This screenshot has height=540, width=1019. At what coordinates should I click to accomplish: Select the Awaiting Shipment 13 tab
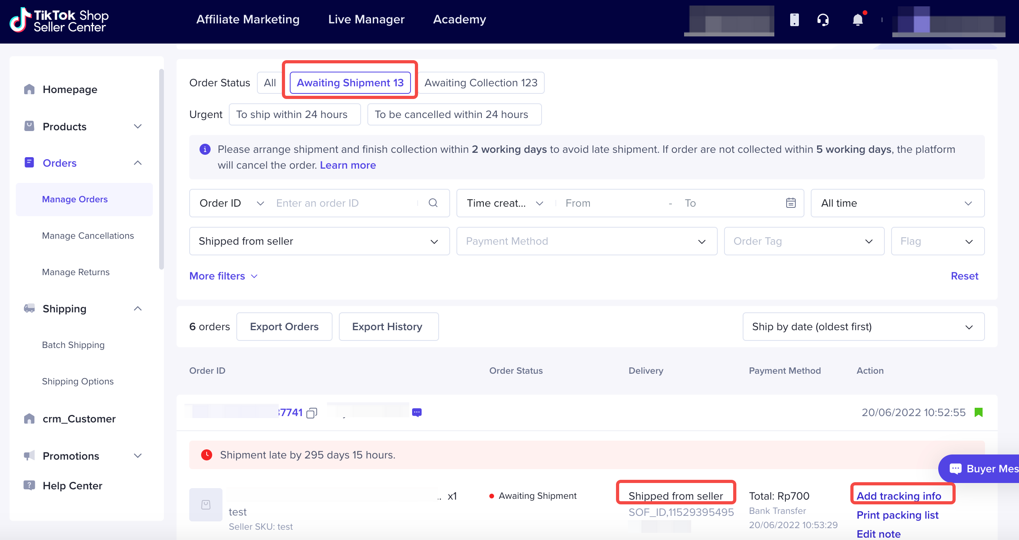[350, 83]
